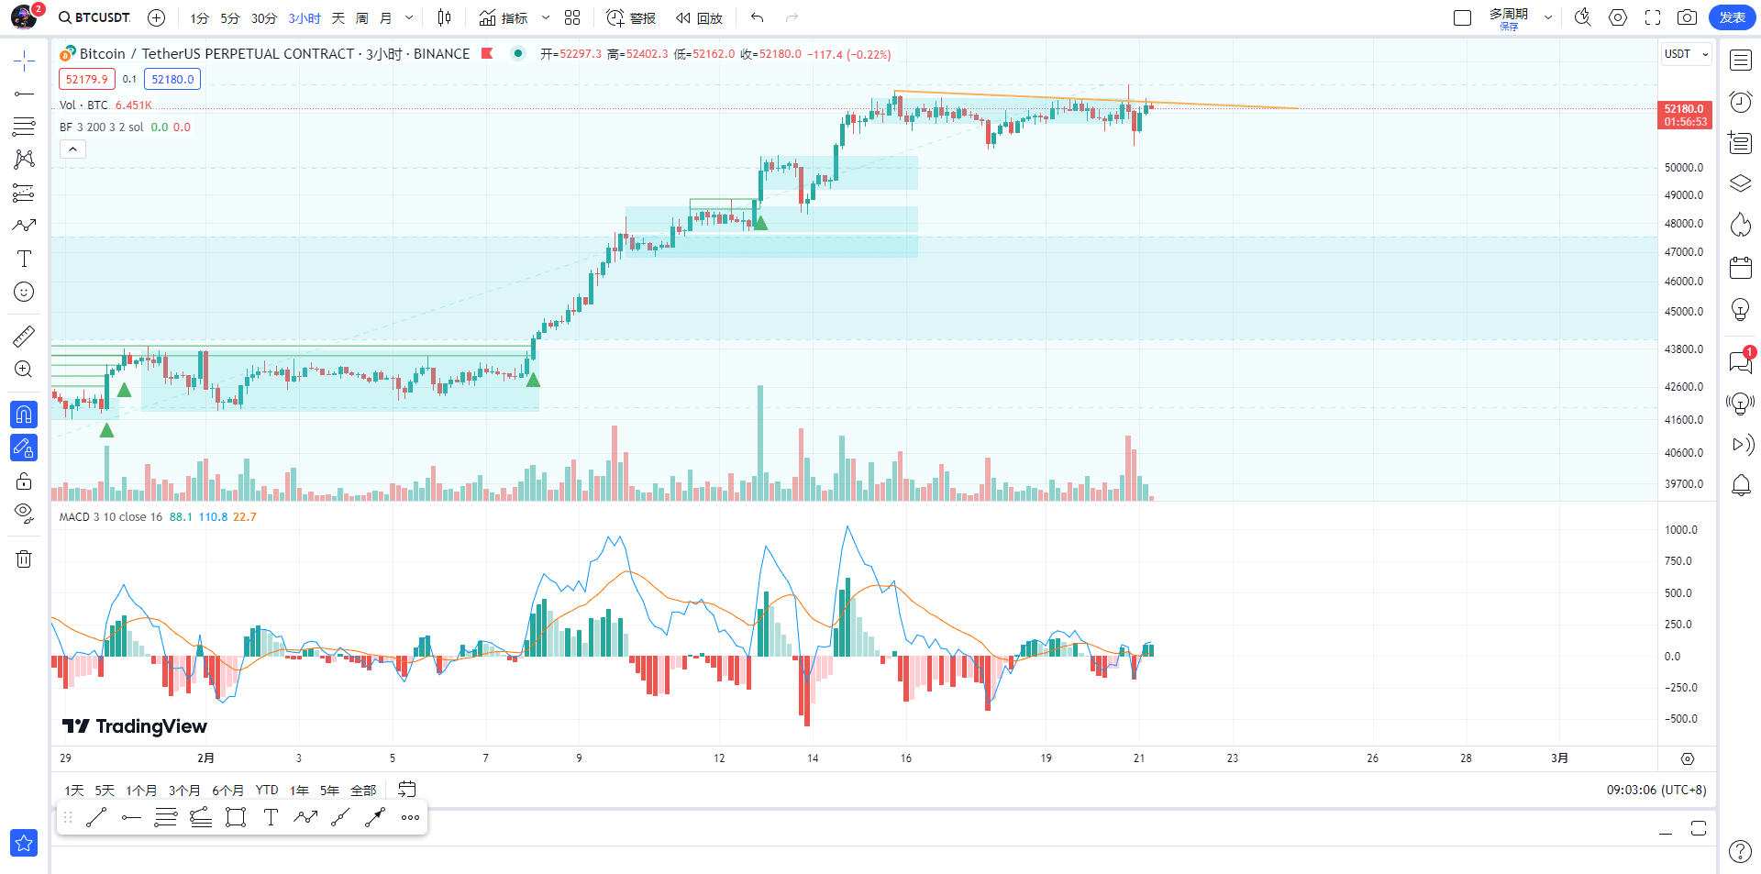Start 回放 bar replay
Viewport: 1761px width, 874px height.
pyautogui.click(x=700, y=17)
